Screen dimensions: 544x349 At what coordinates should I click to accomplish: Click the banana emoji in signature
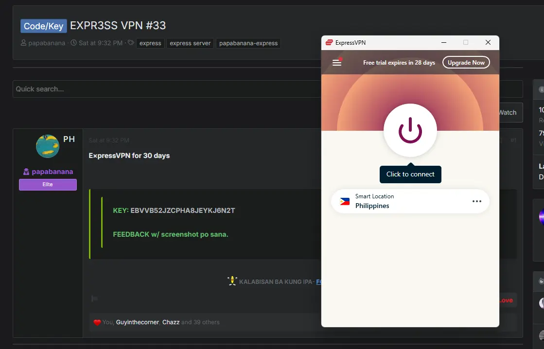pyautogui.click(x=232, y=281)
